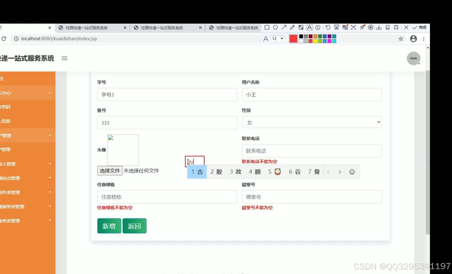This screenshot has height=274, width=452.
Task: Click the 寝室号 input field
Action: (312, 197)
